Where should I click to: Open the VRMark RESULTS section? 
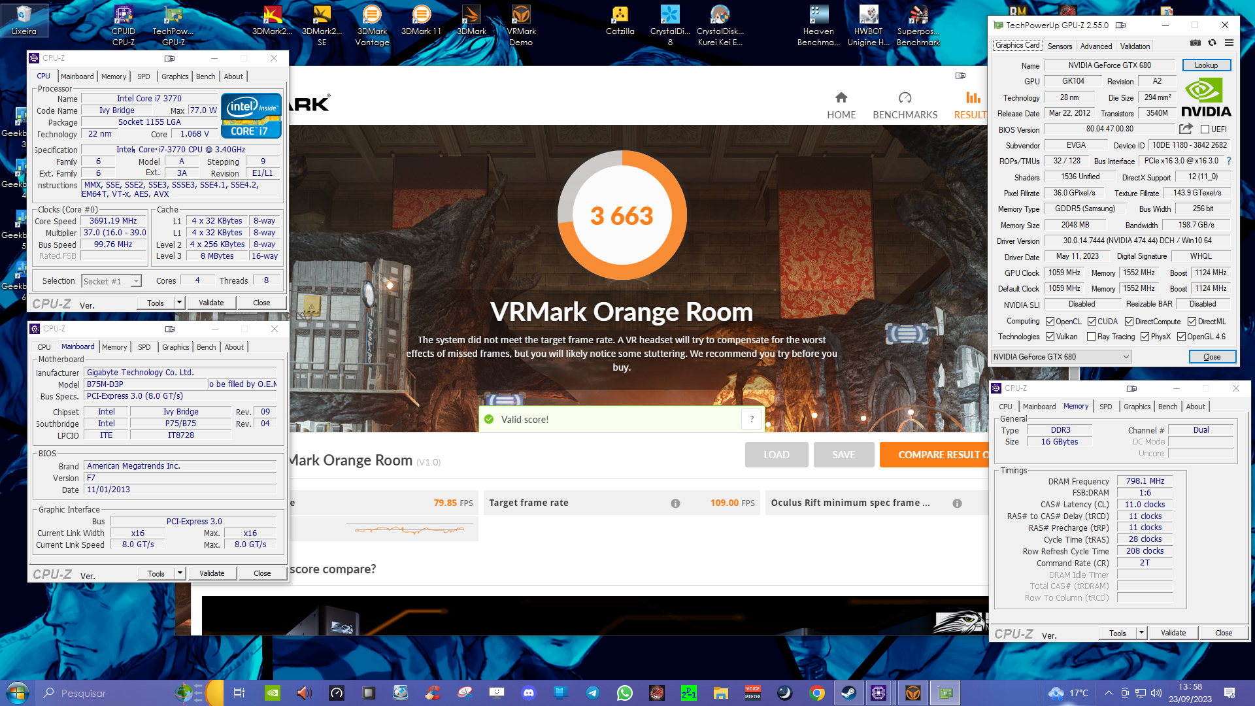pyautogui.click(x=971, y=106)
